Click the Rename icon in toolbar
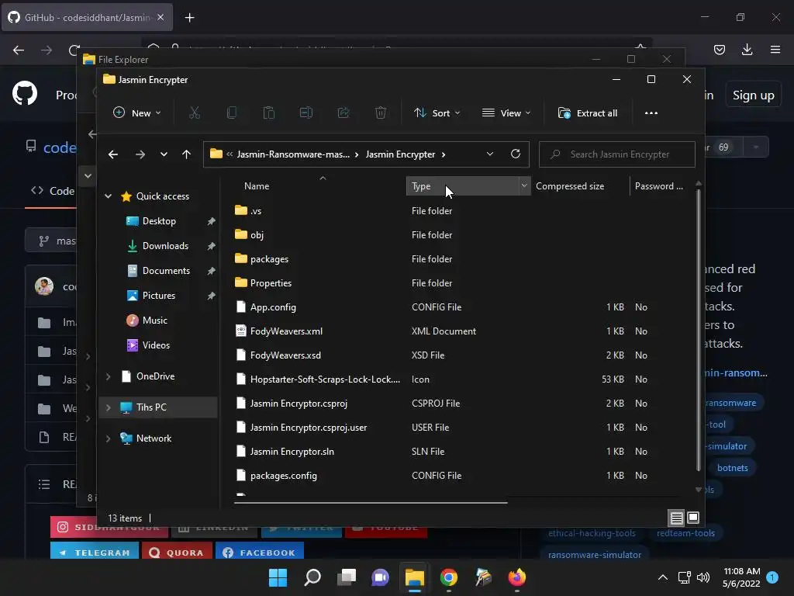Screen dimensions: 794x596 click(306, 113)
